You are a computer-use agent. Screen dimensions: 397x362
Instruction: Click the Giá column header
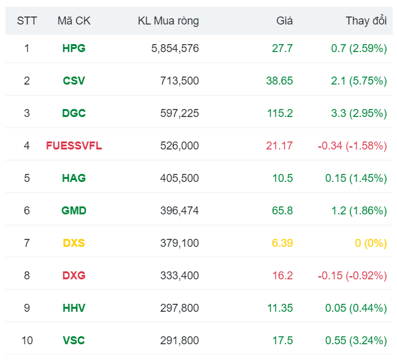point(284,21)
